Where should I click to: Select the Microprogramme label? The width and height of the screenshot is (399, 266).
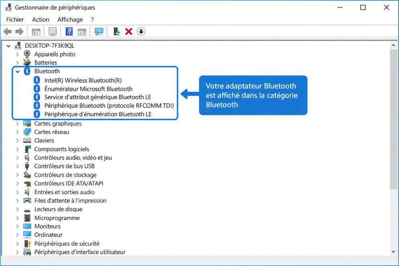(x=57, y=218)
